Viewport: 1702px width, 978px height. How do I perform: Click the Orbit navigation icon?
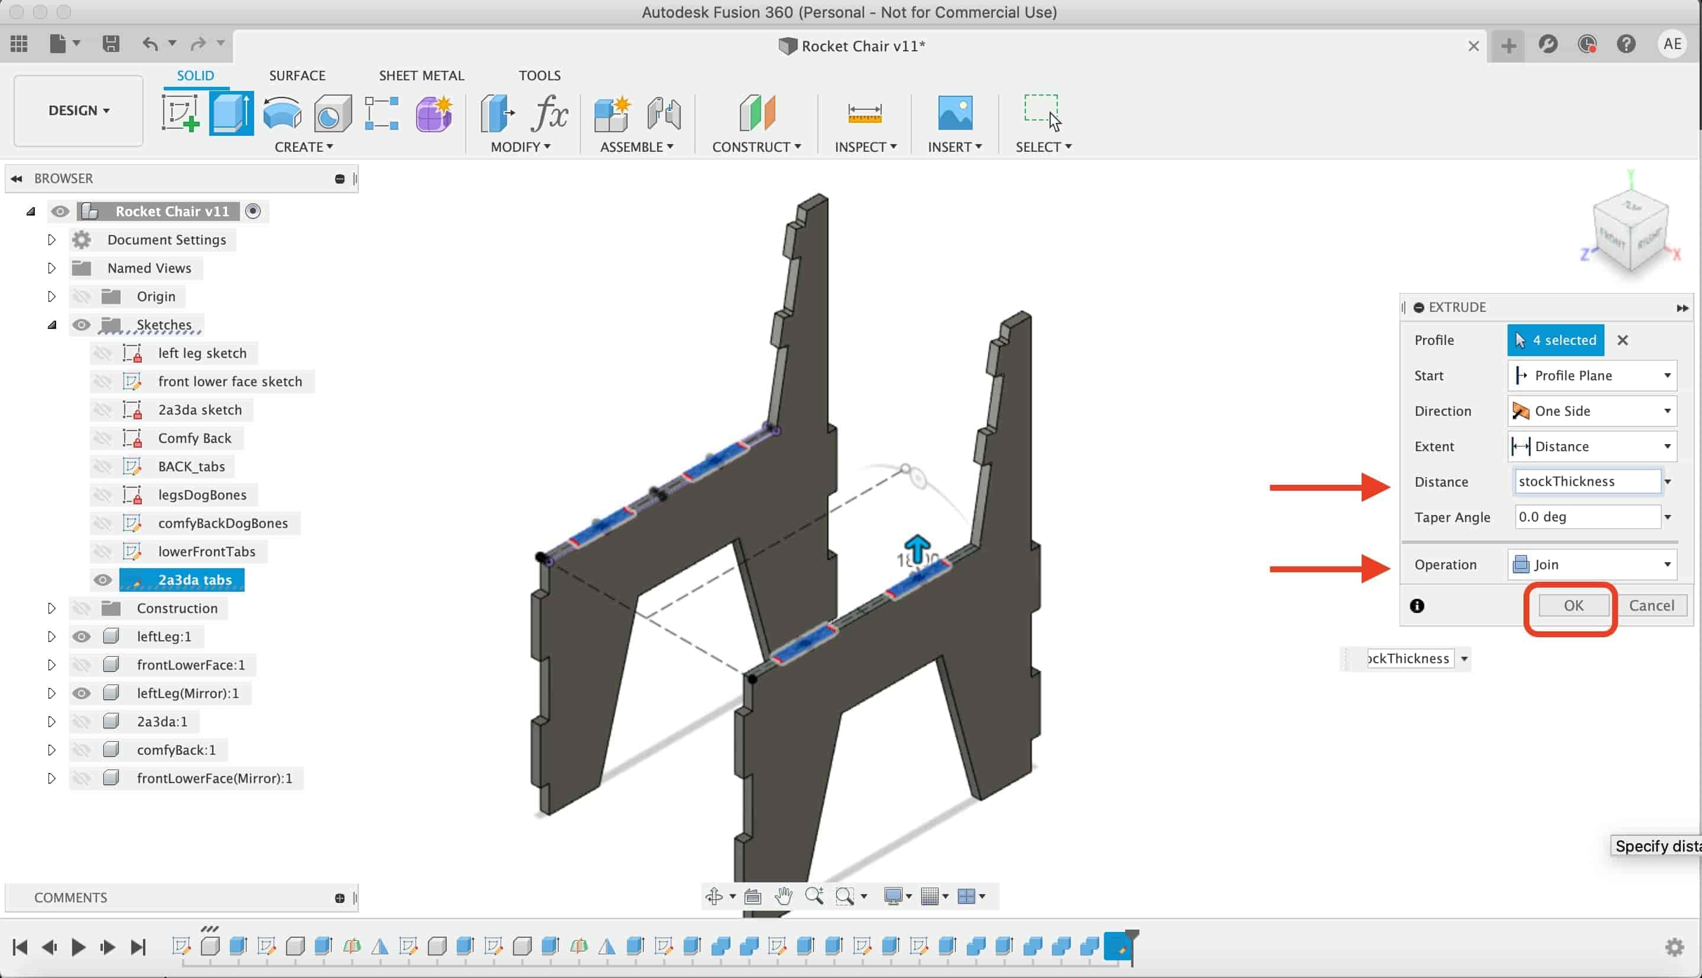pos(714,896)
